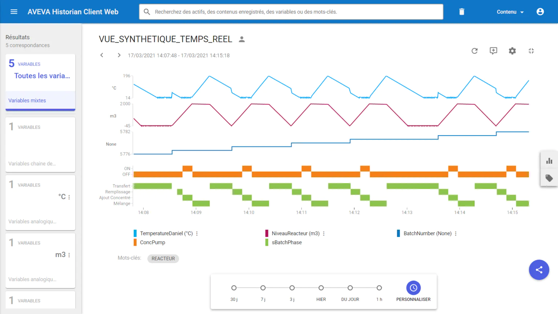
Task: Open the bar chart type side panel
Action: click(549, 161)
